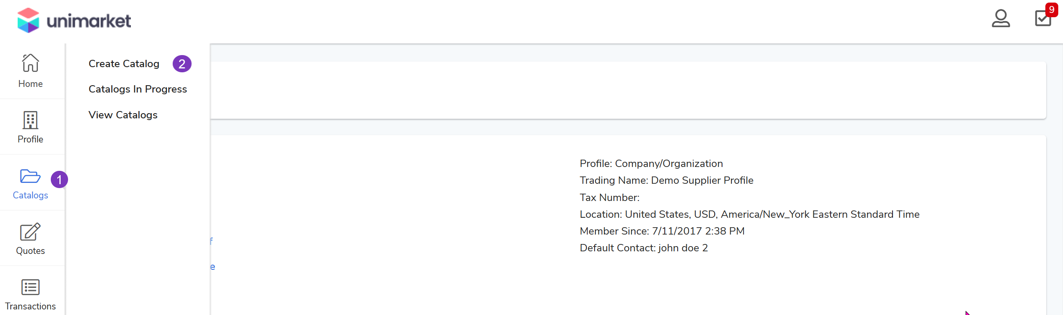Open the Quotes pencil-edit icon
Screen dimensions: 1063x315
[30, 232]
